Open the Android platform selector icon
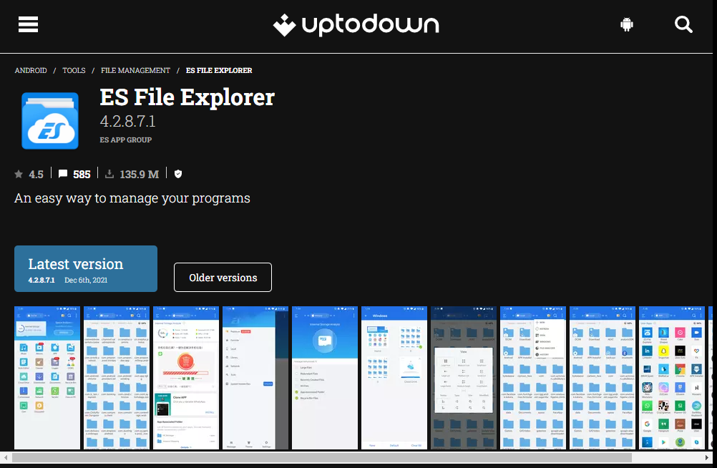 [626, 24]
